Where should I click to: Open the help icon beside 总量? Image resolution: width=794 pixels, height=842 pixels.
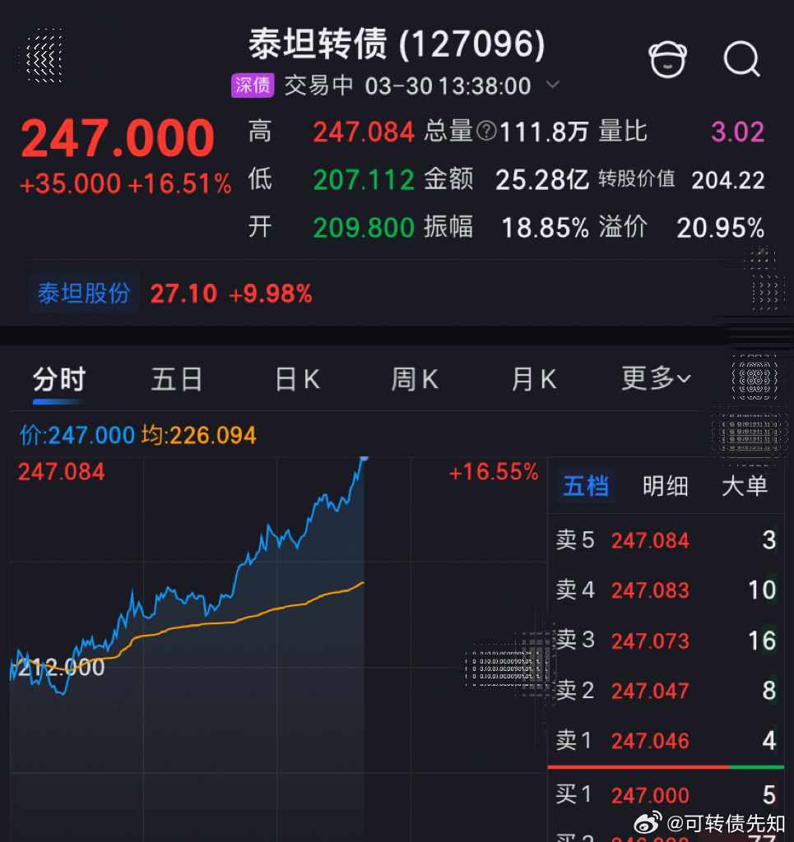[487, 131]
